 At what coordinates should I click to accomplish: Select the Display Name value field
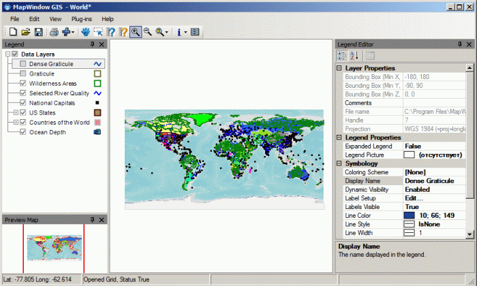pos(435,181)
